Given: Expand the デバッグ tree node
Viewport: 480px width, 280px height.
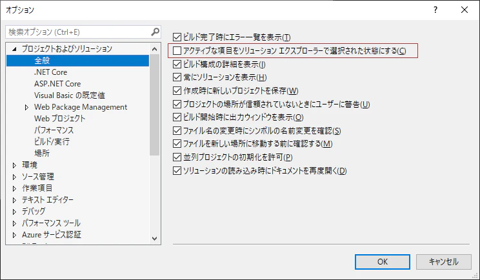Looking at the screenshot, I should [x=15, y=212].
